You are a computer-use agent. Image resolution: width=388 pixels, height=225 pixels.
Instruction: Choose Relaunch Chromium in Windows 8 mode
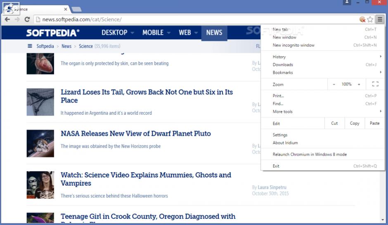click(323, 154)
